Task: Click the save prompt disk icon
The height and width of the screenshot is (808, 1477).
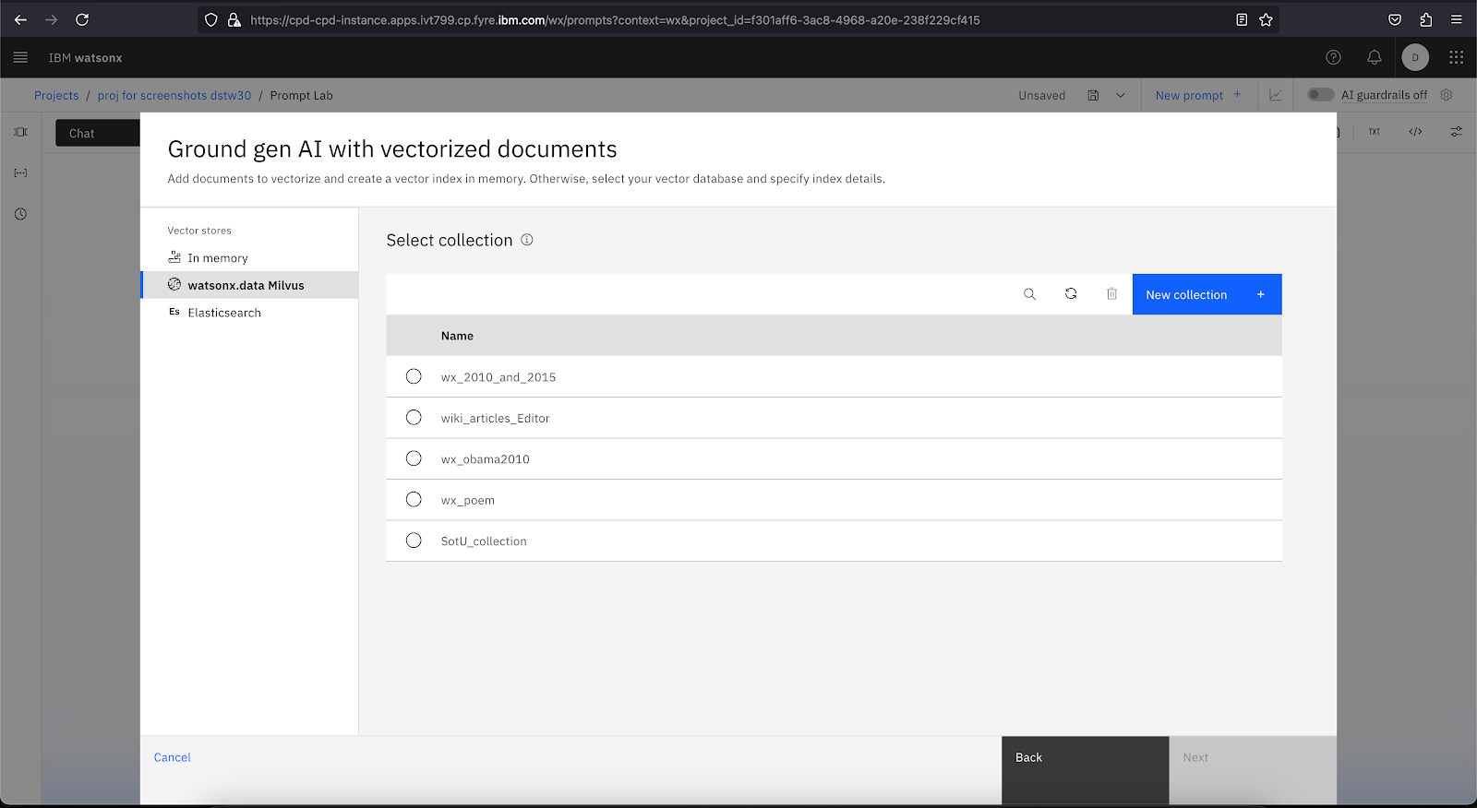Action: pyautogui.click(x=1093, y=95)
